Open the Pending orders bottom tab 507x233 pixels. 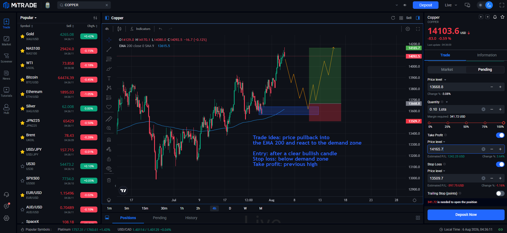[x=159, y=218]
